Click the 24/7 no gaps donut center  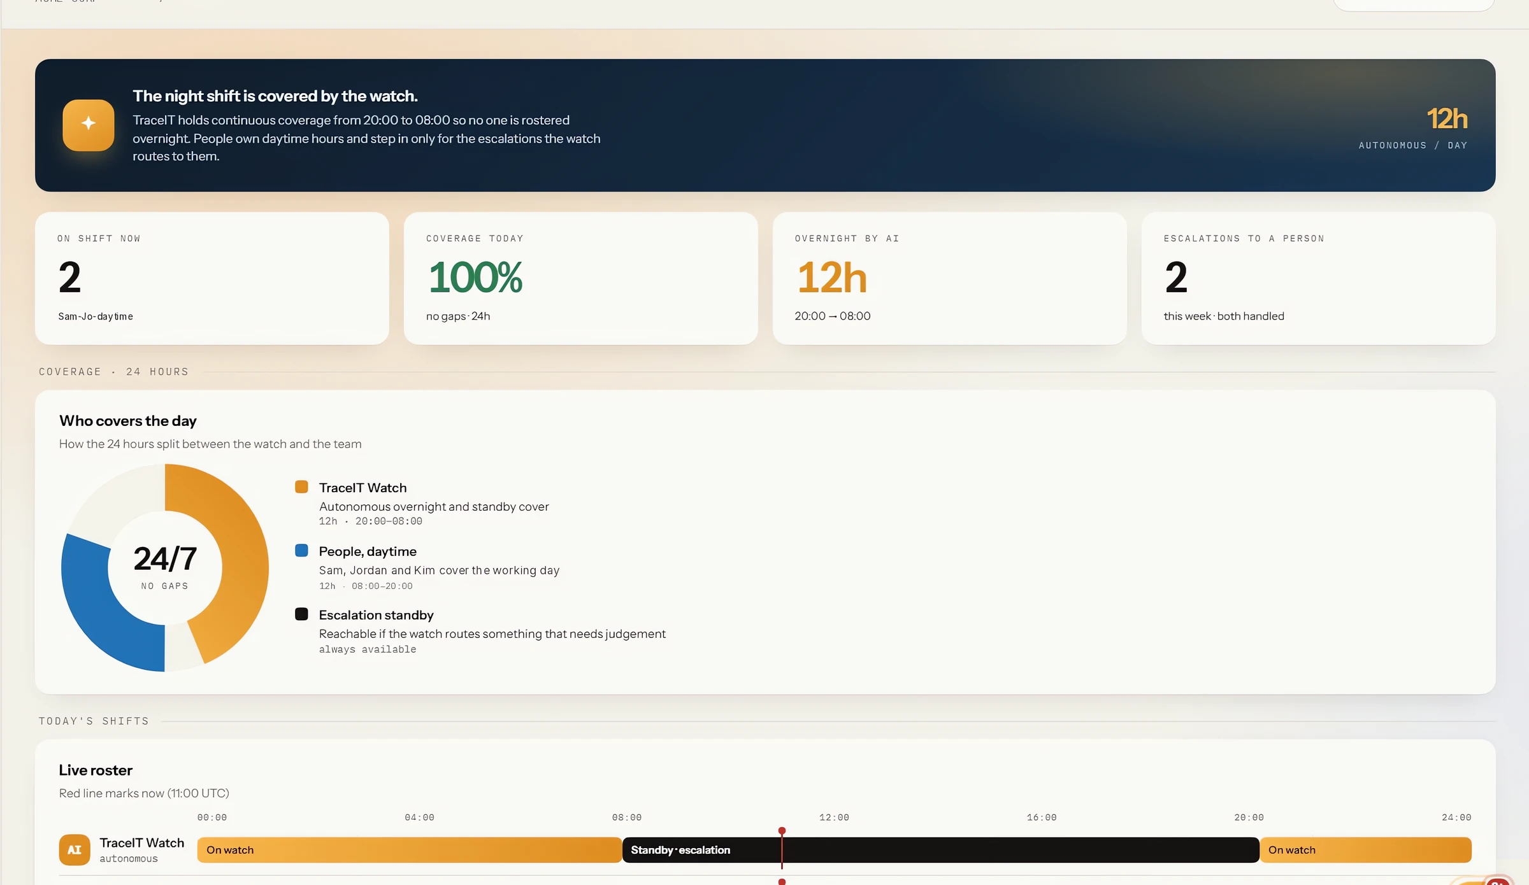[x=165, y=567]
